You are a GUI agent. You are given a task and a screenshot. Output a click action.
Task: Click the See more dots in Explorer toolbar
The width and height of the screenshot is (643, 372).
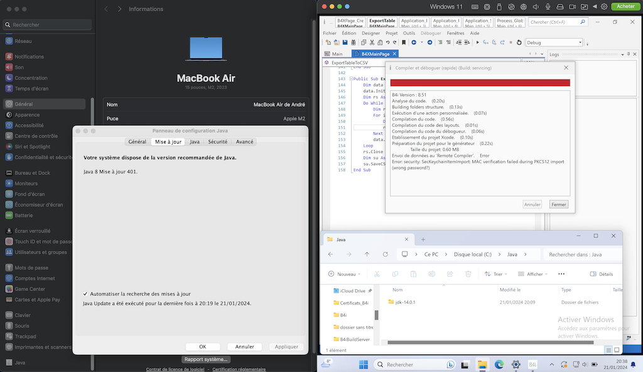[561, 274]
